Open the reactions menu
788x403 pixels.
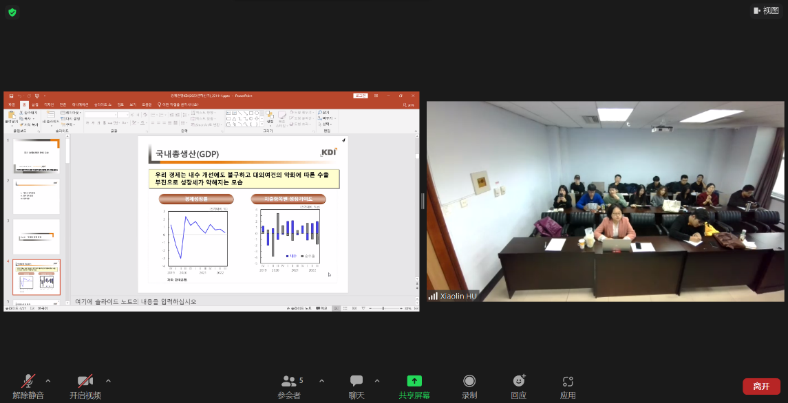[519, 382]
